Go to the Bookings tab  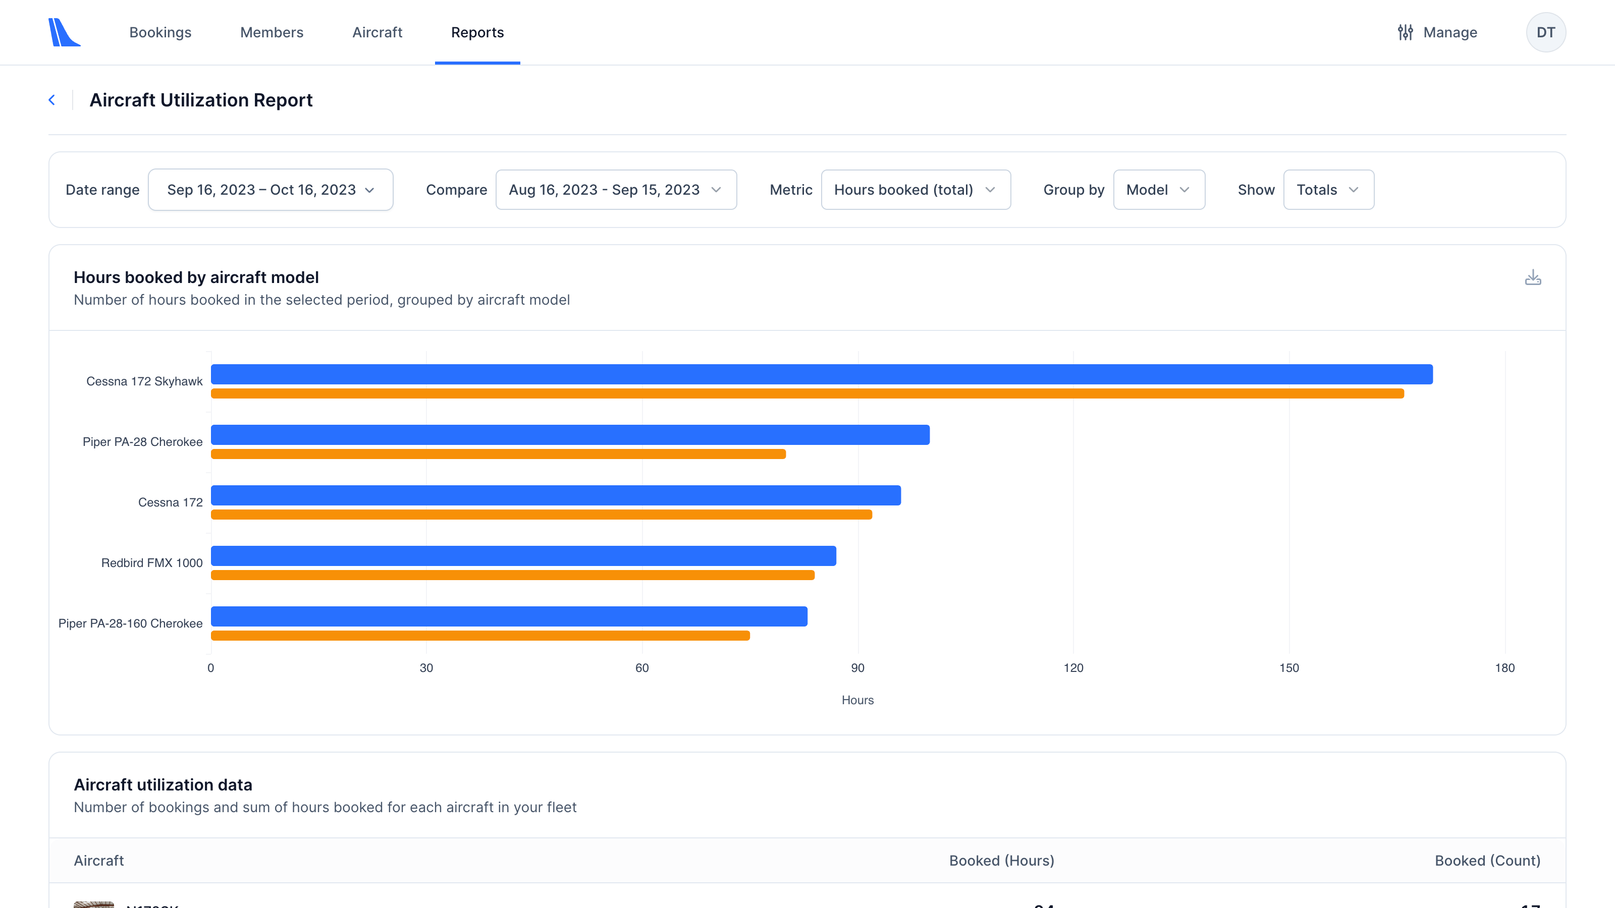click(x=160, y=33)
